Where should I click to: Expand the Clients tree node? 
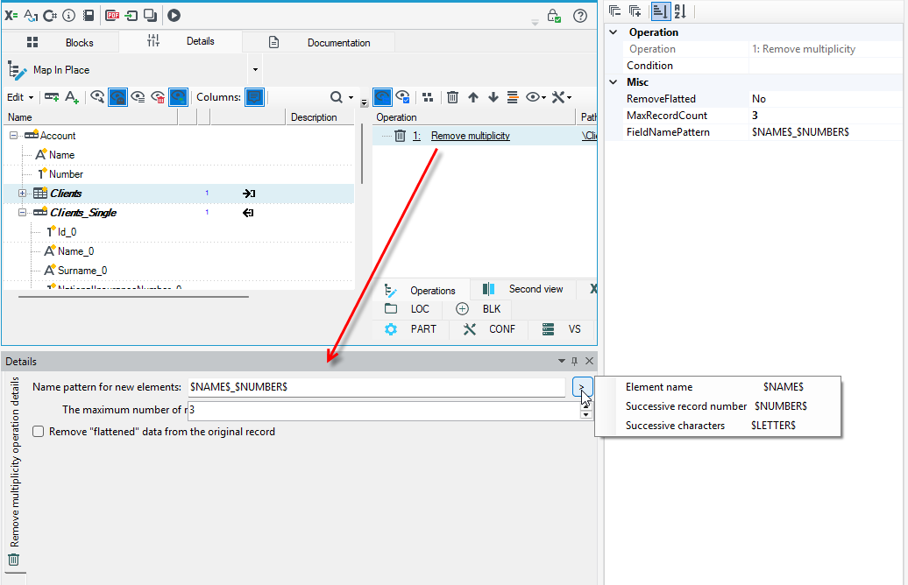(x=22, y=194)
